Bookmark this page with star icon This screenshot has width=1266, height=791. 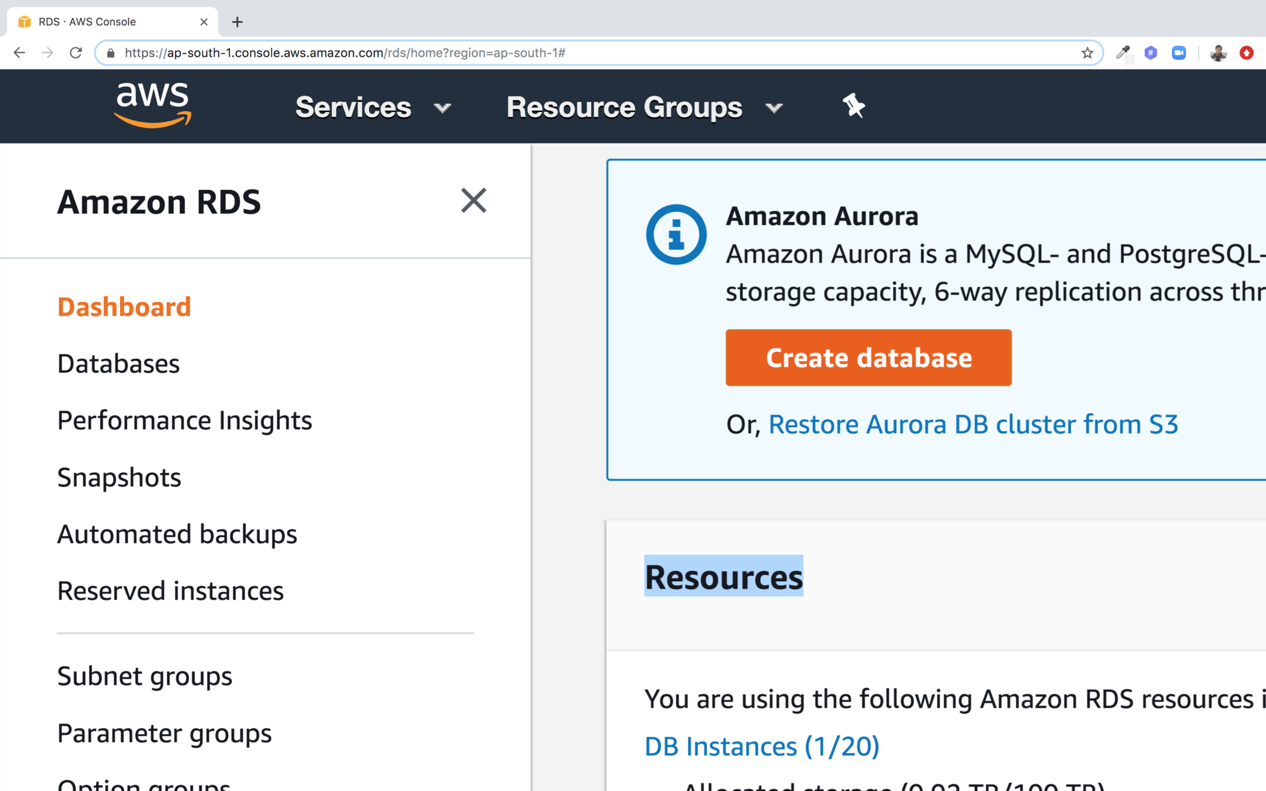click(x=1087, y=53)
